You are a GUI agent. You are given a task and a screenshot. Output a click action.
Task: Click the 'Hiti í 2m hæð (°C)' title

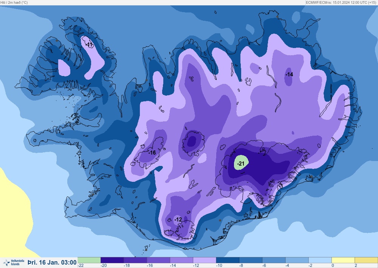point(14,2)
